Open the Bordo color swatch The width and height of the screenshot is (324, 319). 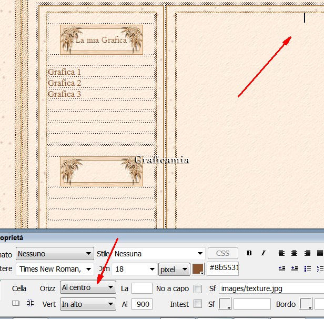pyautogui.click(x=306, y=304)
